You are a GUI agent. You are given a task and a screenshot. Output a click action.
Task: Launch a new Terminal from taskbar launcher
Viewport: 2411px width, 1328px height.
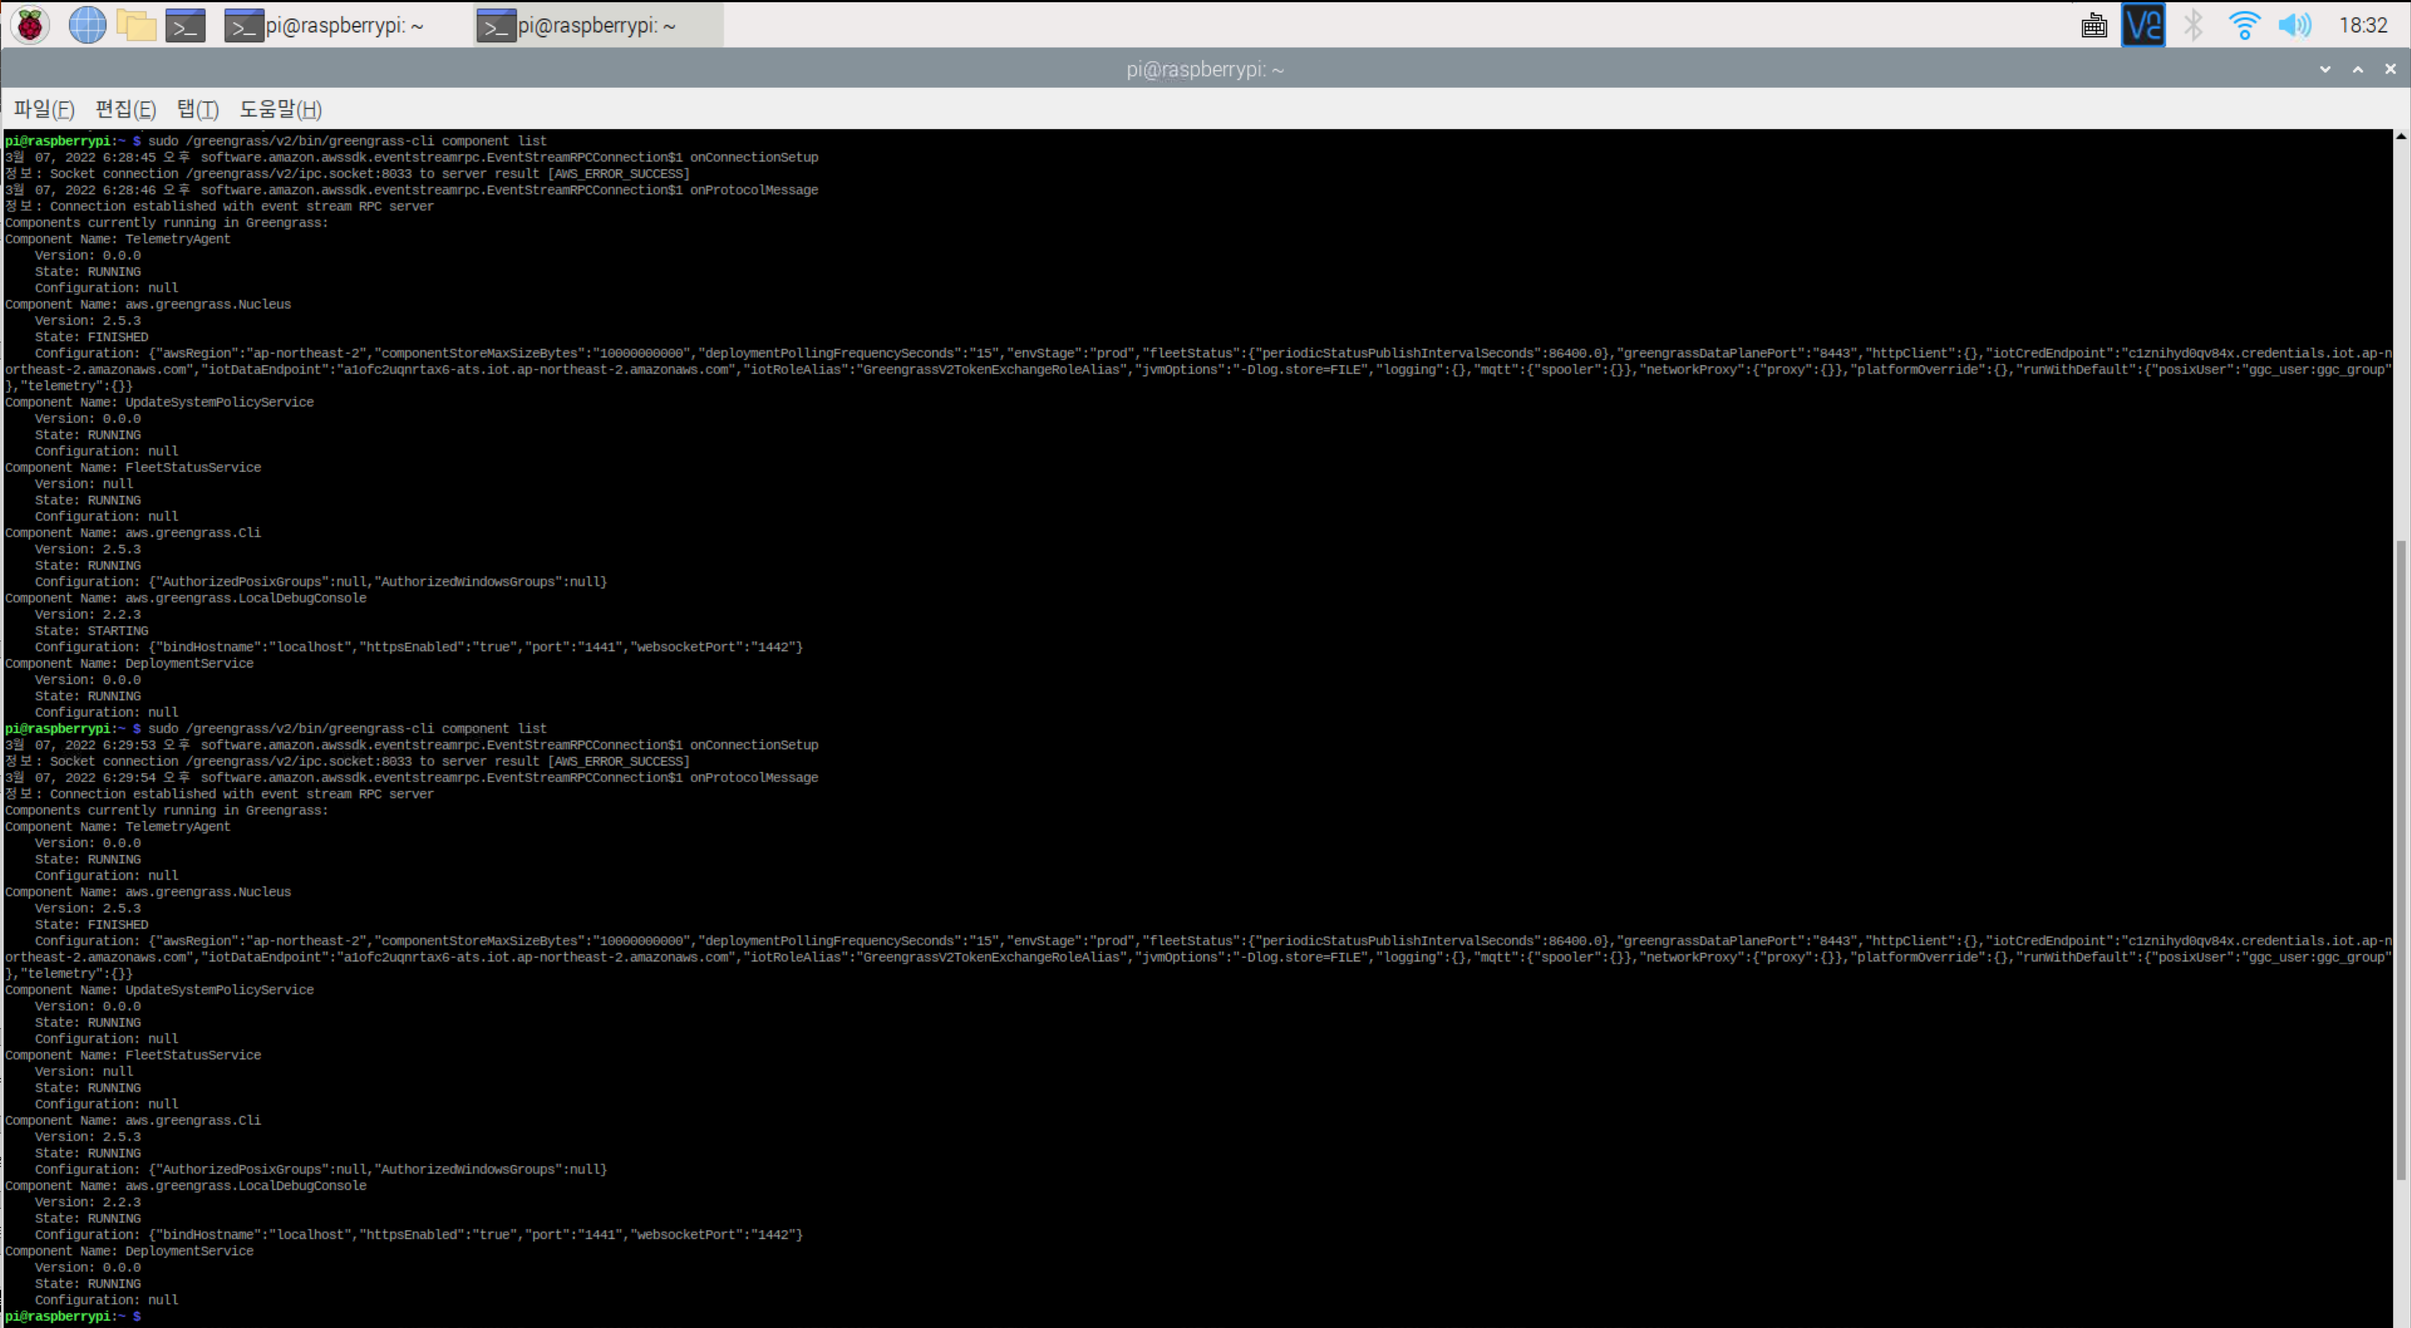coord(185,25)
